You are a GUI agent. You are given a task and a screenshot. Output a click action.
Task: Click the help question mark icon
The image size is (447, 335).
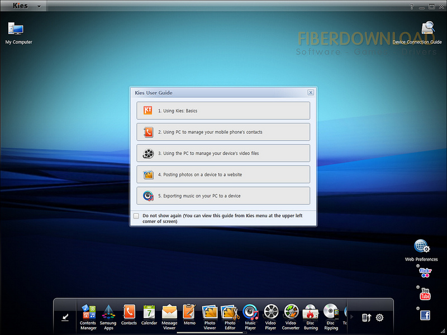coord(412,6)
